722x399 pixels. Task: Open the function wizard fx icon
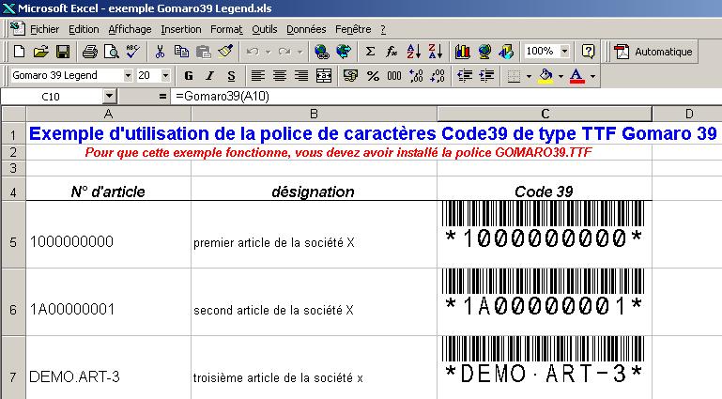click(392, 52)
